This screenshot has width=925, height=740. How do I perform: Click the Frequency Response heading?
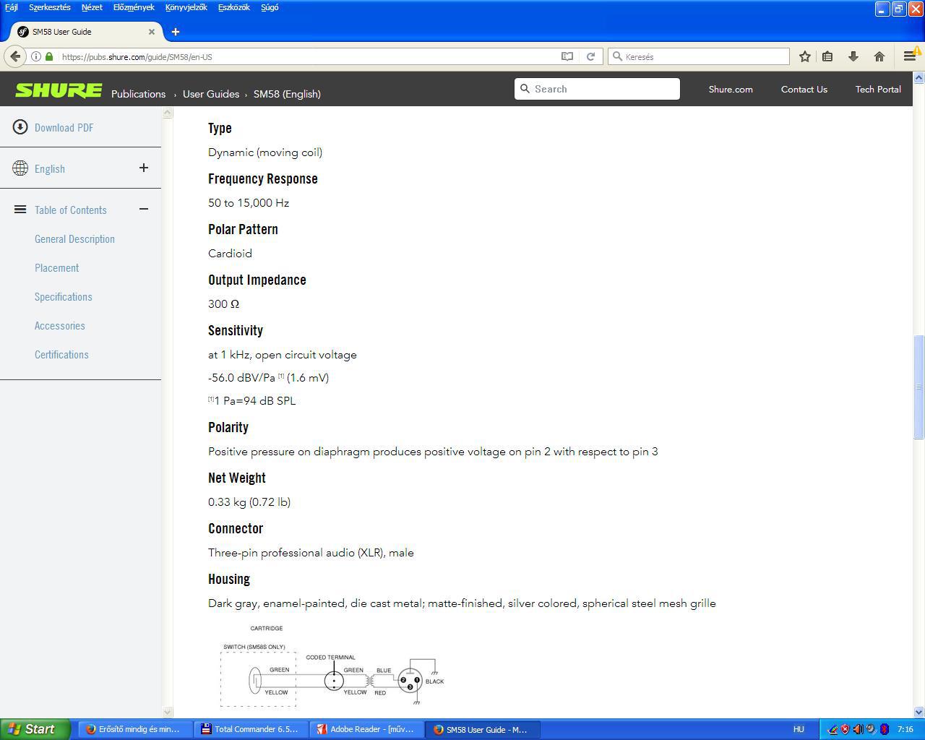(263, 178)
